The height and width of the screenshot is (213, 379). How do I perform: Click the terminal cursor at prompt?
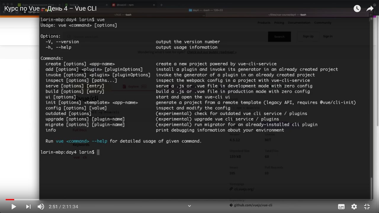pos(98,152)
